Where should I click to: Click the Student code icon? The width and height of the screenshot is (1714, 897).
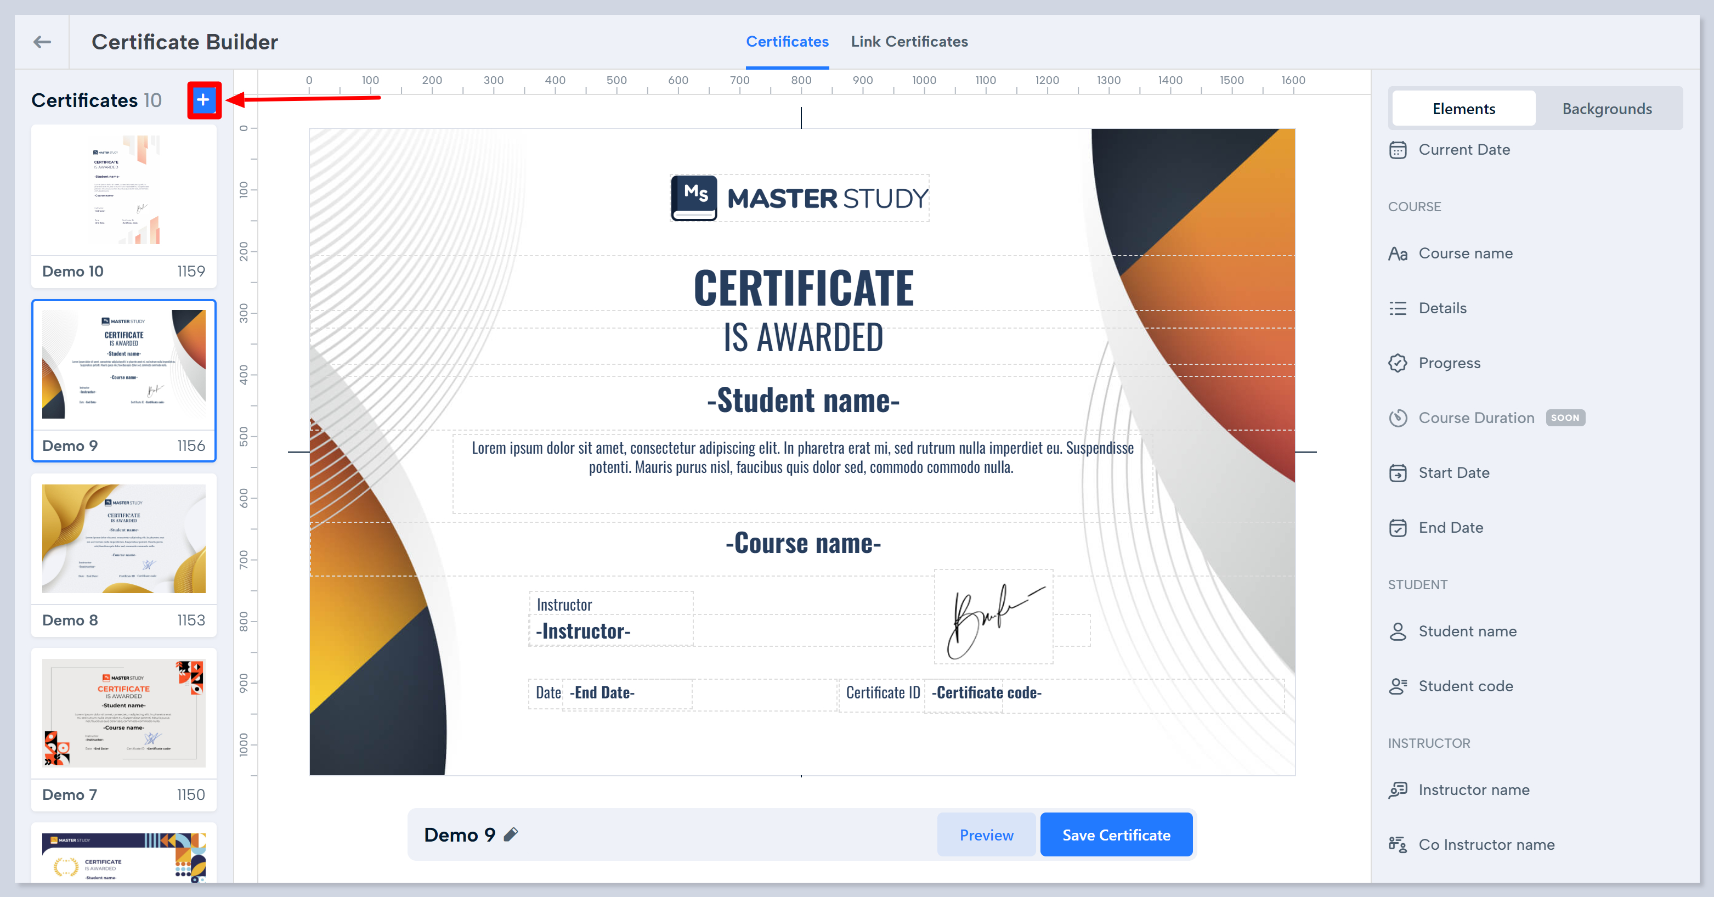1398,686
